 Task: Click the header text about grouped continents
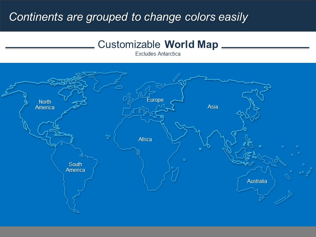[129, 17]
